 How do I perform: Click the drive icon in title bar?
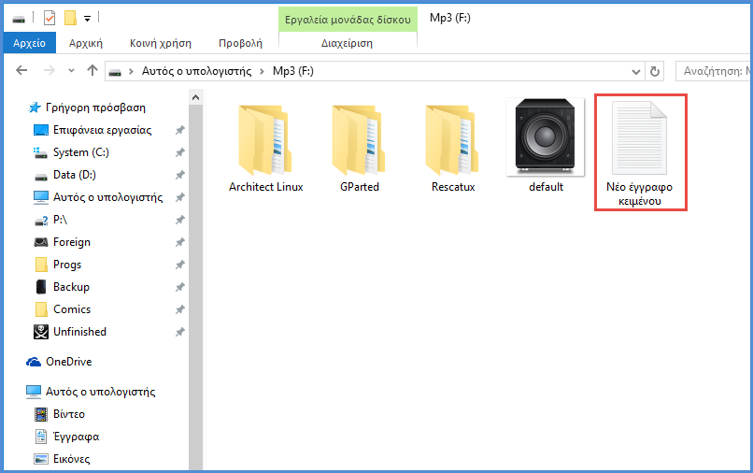(19, 20)
